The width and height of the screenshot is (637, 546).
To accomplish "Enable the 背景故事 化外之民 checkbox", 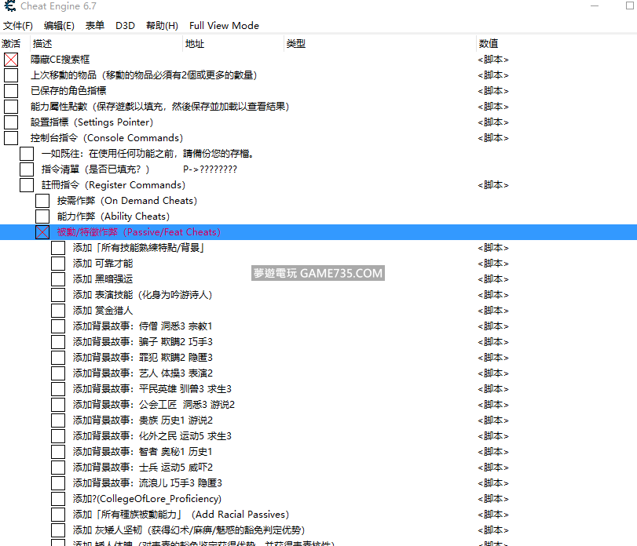I will coord(58,436).
